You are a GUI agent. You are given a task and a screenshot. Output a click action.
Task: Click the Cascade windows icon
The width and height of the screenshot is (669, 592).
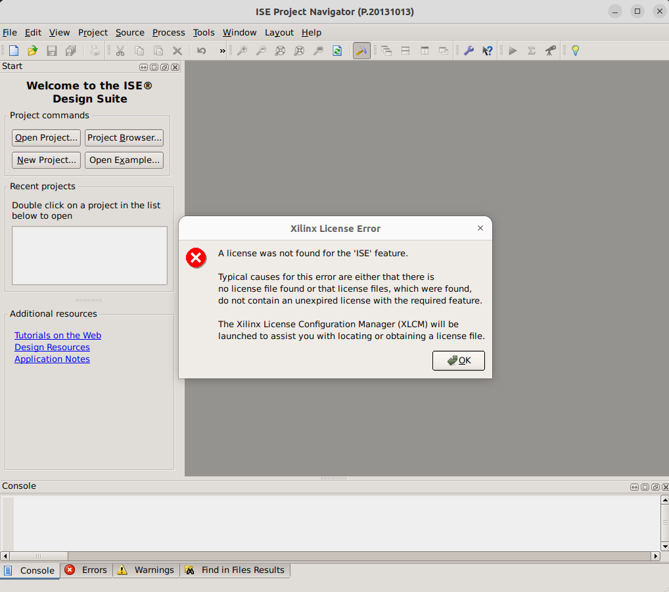coord(386,51)
